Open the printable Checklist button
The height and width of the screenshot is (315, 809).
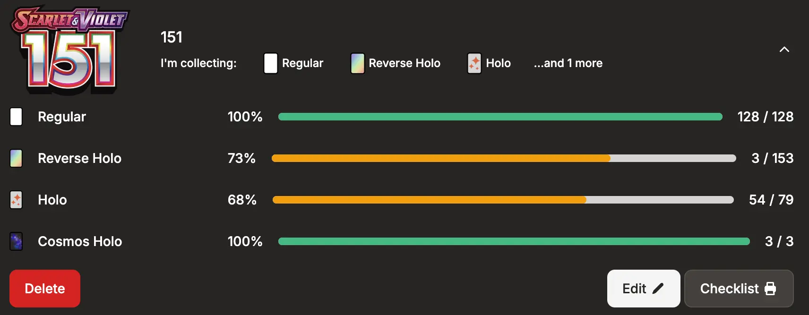(739, 289)
